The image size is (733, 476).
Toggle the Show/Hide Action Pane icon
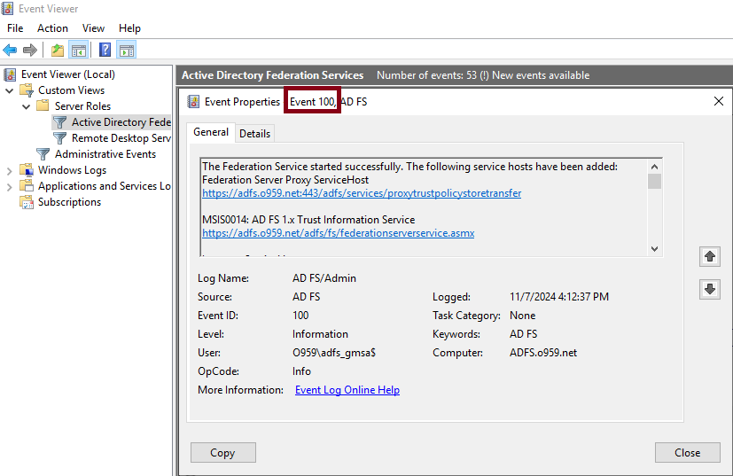pos(127,50)
